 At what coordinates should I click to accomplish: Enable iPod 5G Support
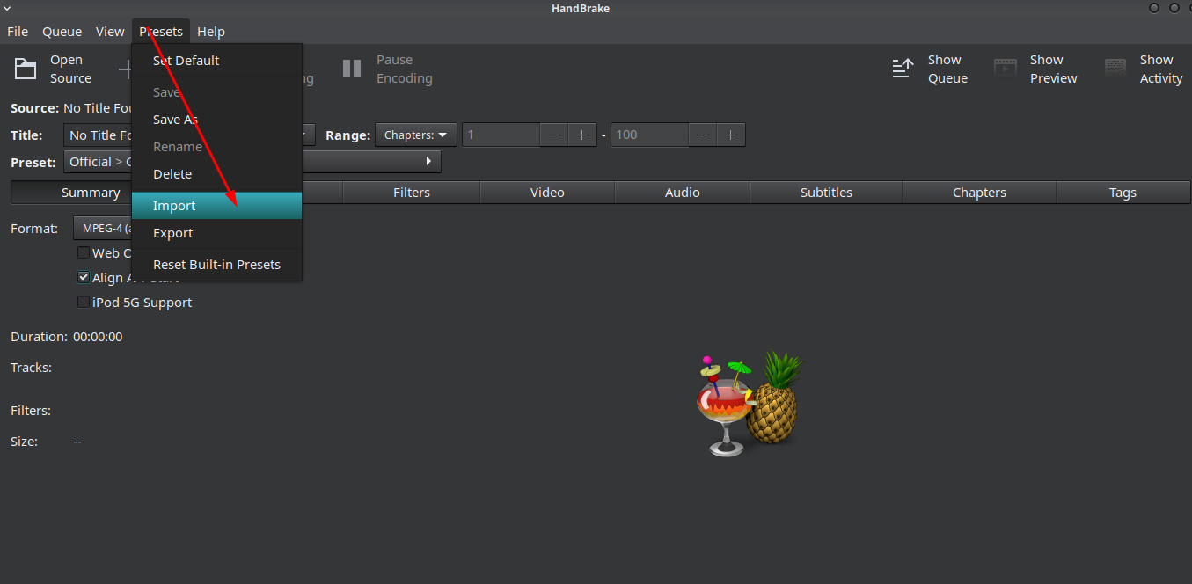tap(84, 303)
